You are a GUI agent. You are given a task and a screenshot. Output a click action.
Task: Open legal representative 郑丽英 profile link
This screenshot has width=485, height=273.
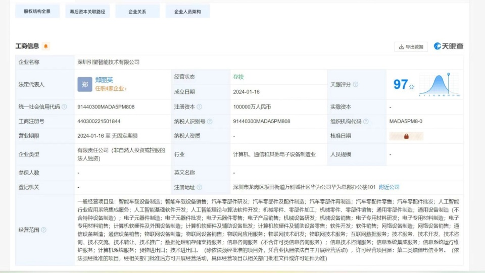pyautogui.click(x=104, y=80)
